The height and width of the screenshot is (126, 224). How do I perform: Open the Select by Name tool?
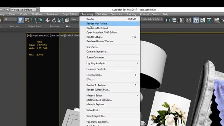click(27, 20)
